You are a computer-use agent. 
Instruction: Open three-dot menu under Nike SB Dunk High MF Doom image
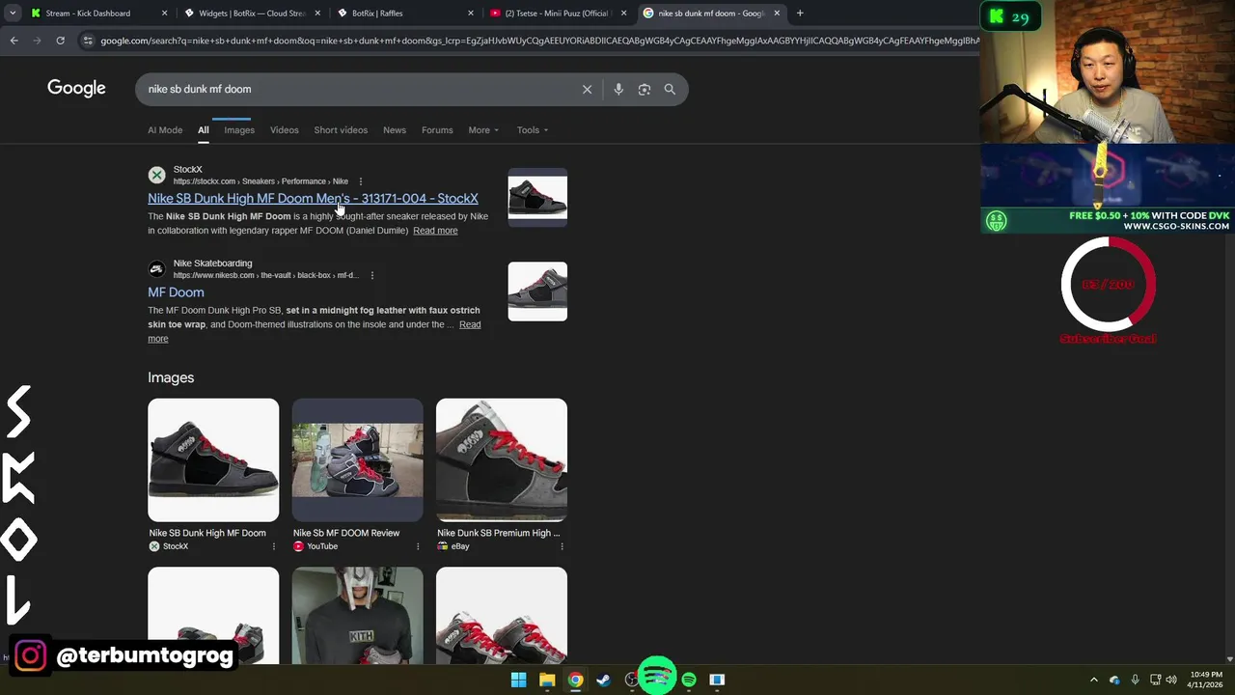tap(273, 546)
